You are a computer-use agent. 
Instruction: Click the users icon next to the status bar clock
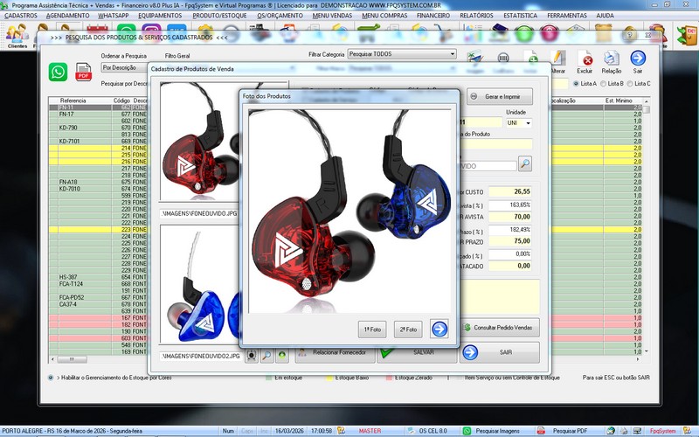341,431
